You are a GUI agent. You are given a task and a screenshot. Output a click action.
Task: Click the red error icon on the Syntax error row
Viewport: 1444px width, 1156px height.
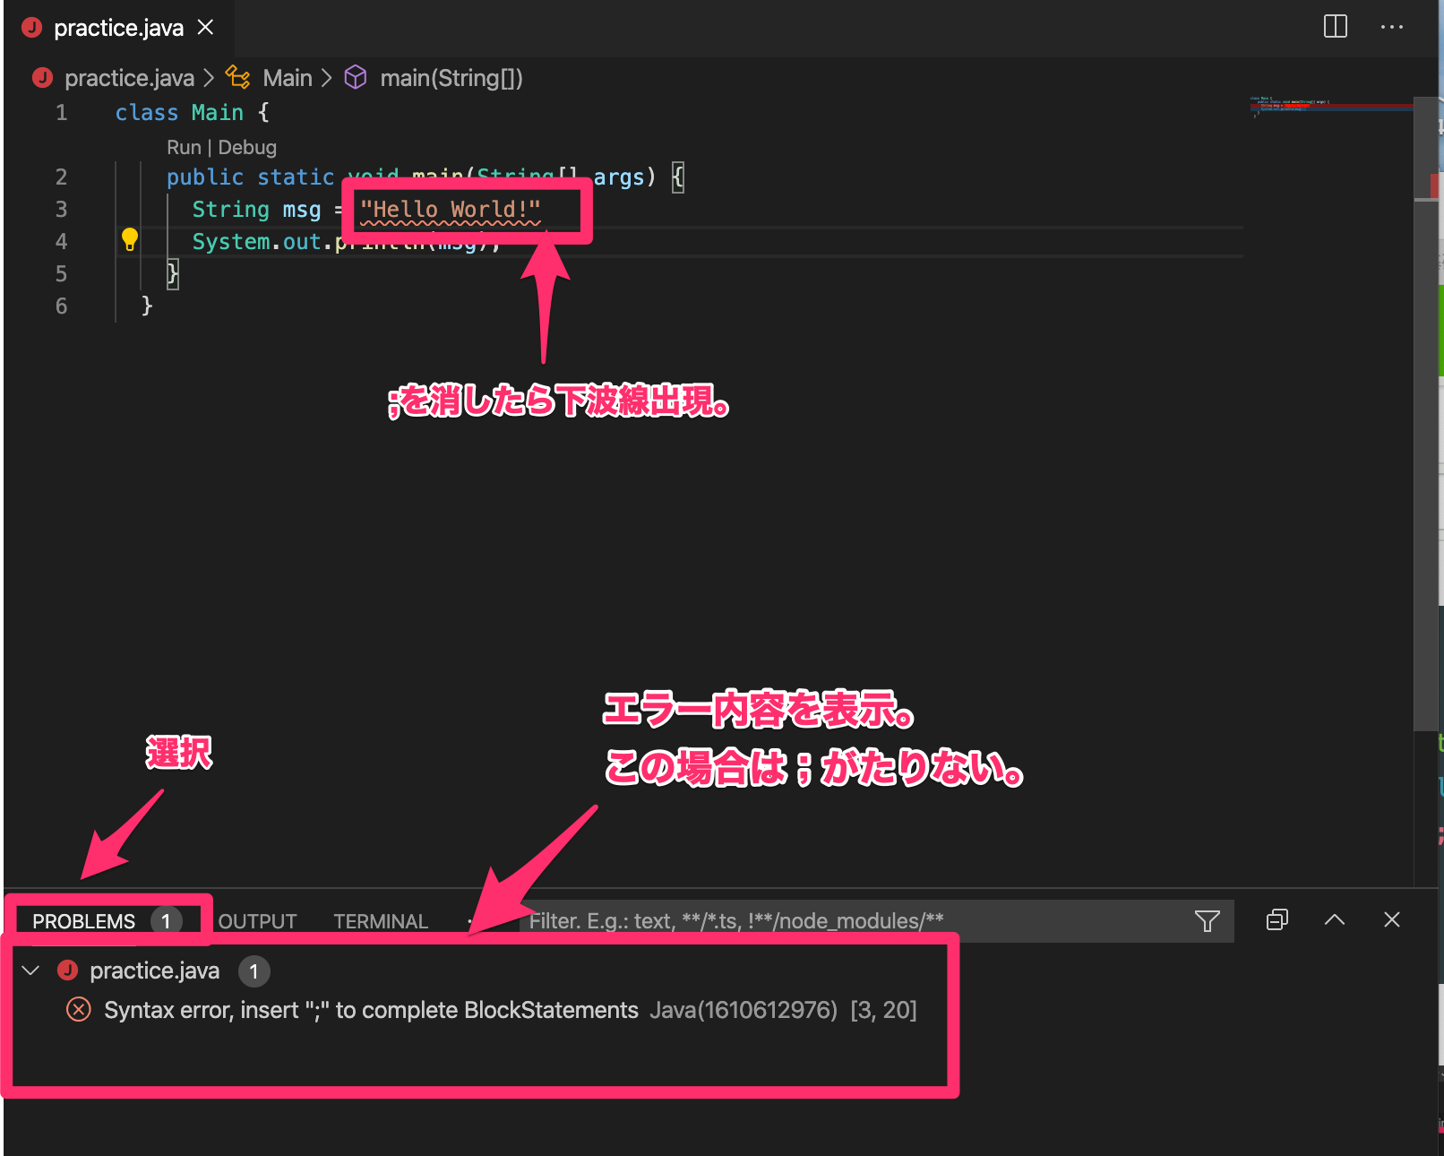(x=79, y=1010)
